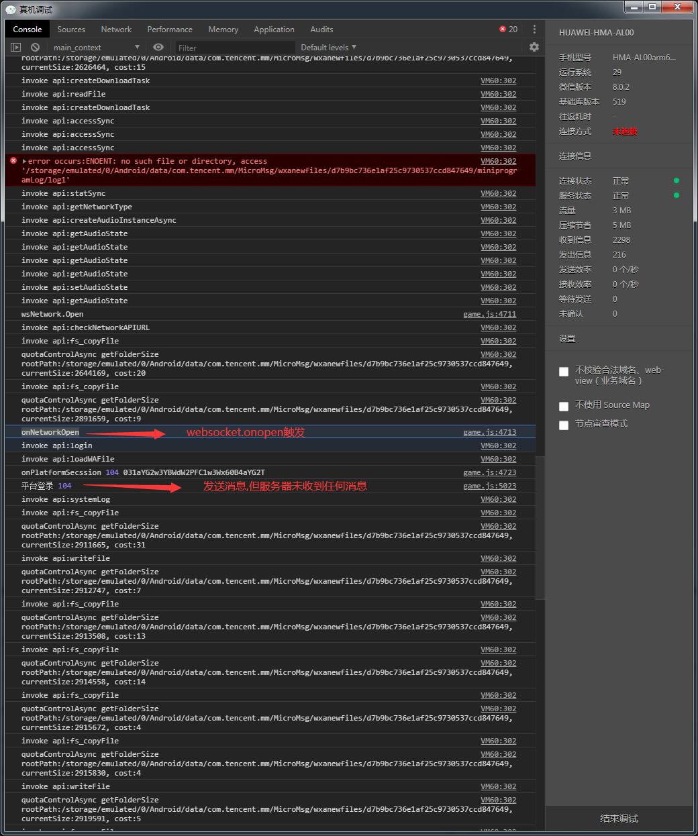
Task: Open console settings gear icon
Action: pyautogui.click(x=534, y=47)
